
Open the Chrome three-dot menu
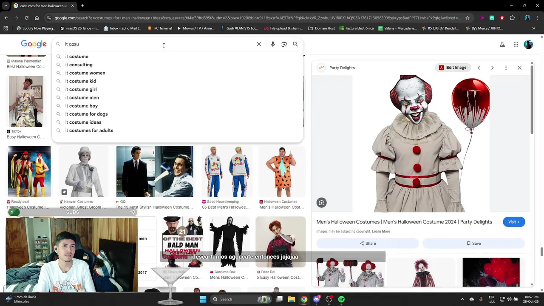[x=538, y=18]
